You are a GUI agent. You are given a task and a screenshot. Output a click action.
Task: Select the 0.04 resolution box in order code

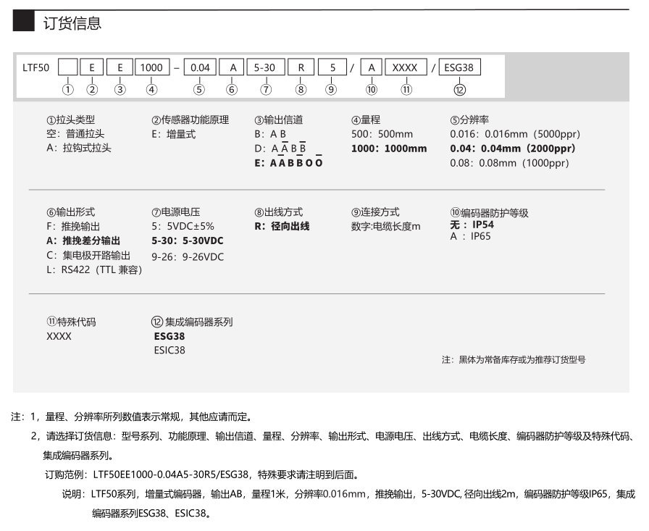199,68
